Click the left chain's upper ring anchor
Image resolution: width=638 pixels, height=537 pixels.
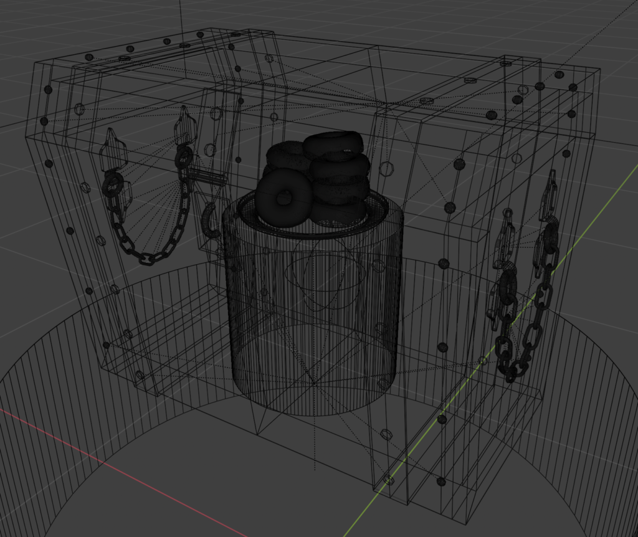click(x=113, y=184)
